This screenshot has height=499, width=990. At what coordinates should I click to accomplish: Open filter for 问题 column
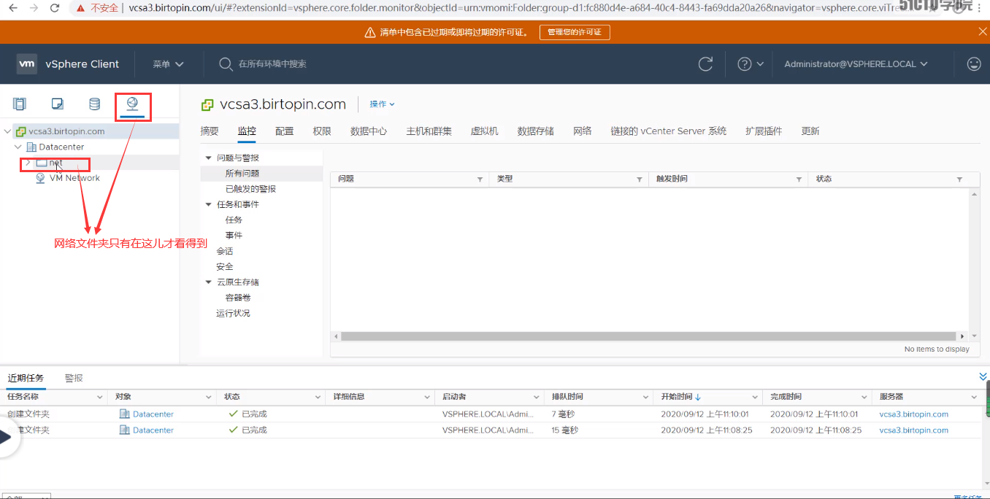[480, 179]
